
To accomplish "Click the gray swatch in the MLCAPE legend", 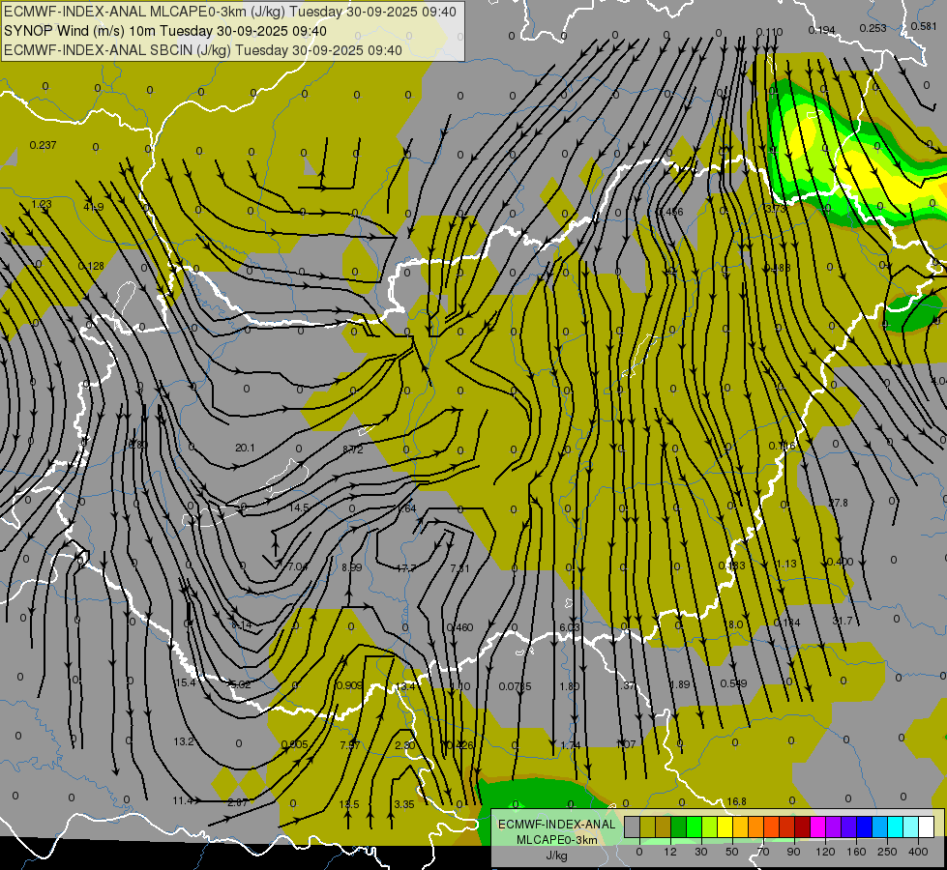I will [x=633, y=827].
